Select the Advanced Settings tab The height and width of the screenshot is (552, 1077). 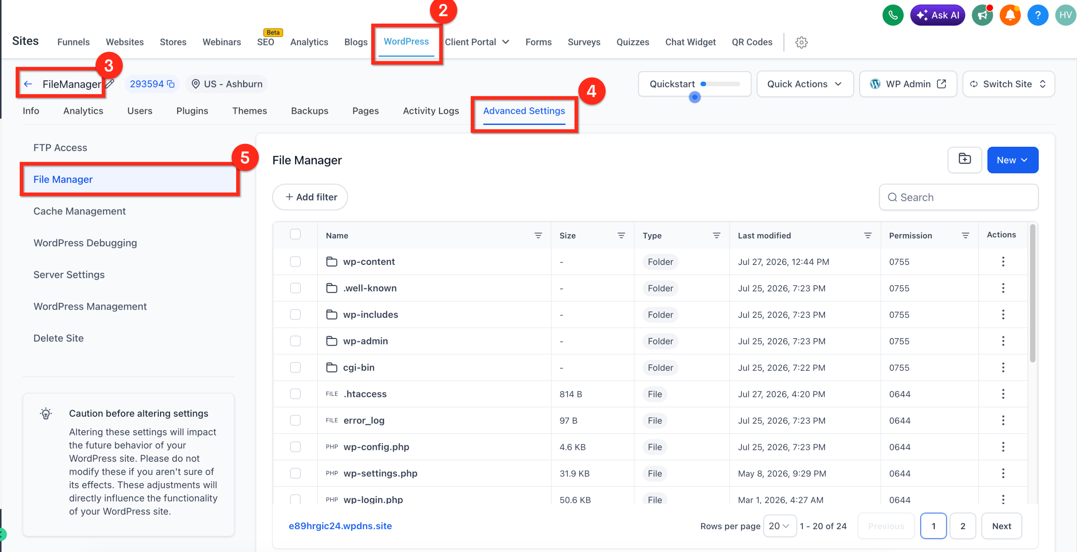point(524,111)
